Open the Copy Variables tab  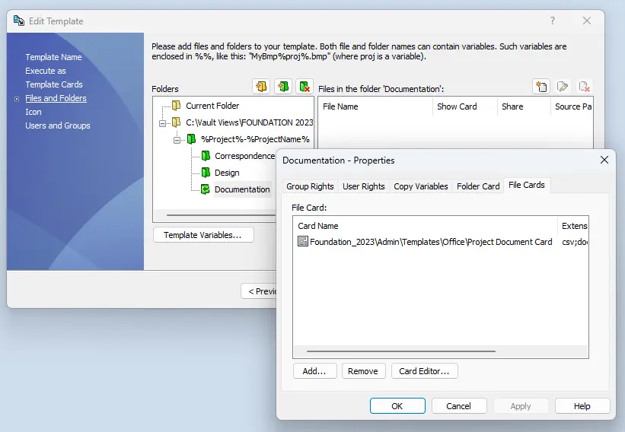[420, 186]
